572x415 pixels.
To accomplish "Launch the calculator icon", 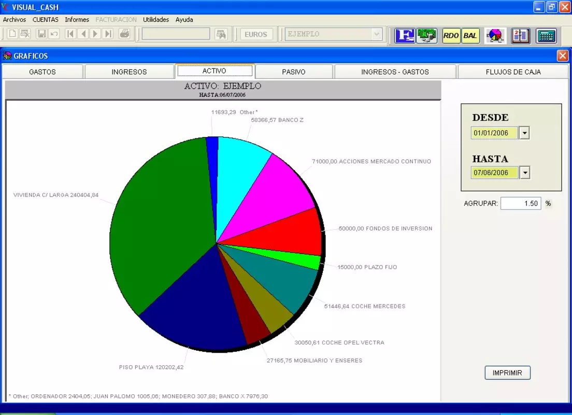I will click(x=546, y=35).
